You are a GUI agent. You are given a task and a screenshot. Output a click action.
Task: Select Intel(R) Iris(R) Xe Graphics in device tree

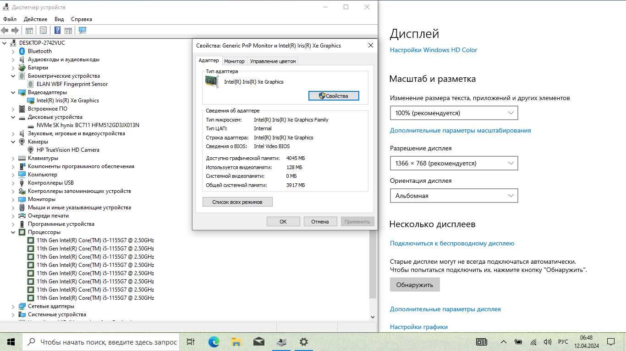67,101
